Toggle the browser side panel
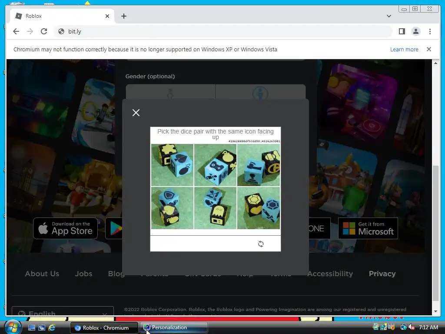This screenshot has height=334, width=445. (402, 31)
